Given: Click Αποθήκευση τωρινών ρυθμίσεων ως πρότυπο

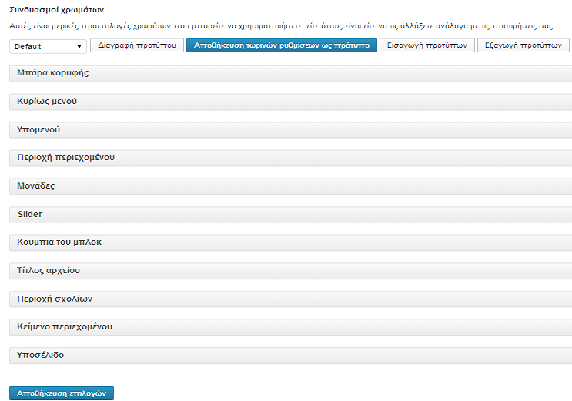Looking at the screenshot, I should point(282,45).
